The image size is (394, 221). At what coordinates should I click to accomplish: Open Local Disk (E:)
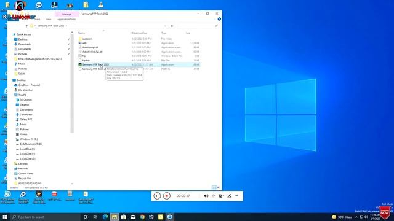(x=27, y=149)
